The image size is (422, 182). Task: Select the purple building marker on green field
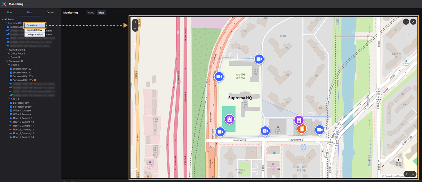(229, 119)
